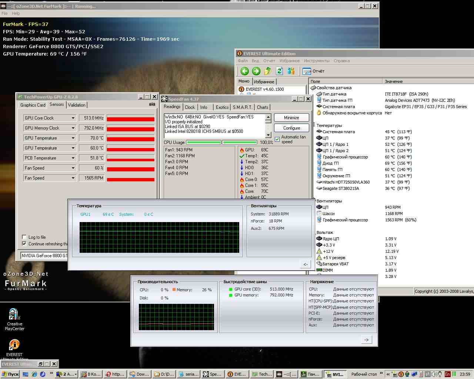Click the Пуск Start button

tap(10, 374)
